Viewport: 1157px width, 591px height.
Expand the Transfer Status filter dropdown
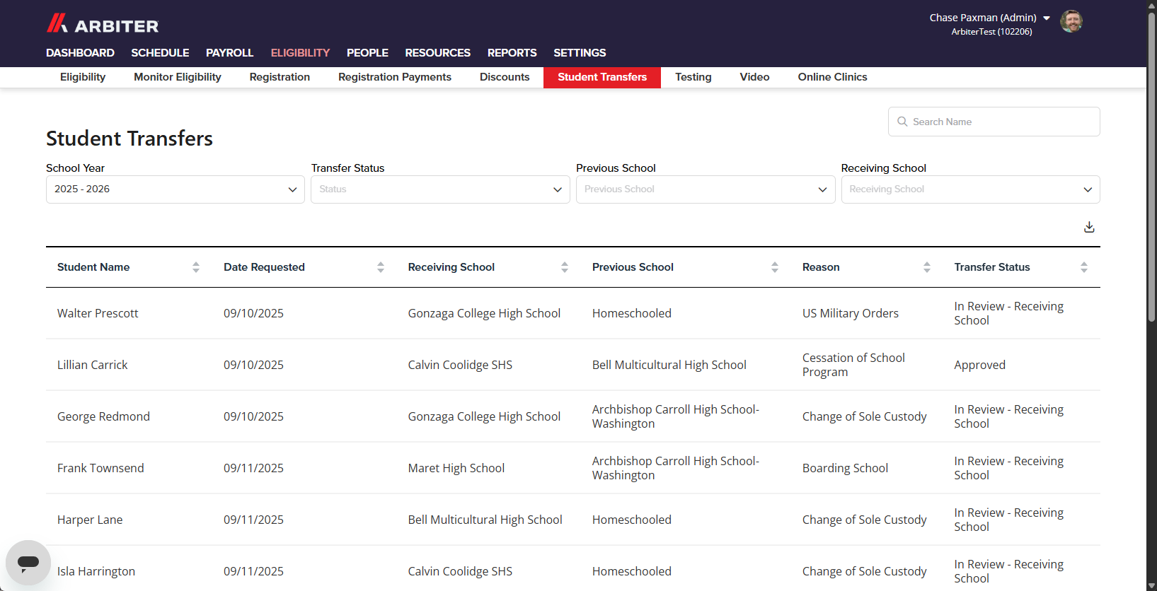click(x=440, y=189)
